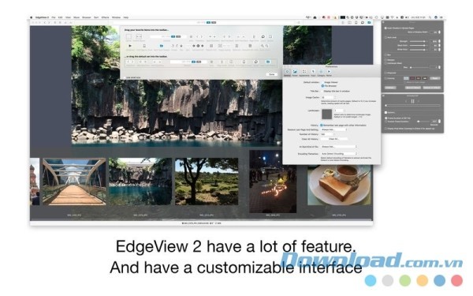Viewport: 473px width, 296px height.
Task: Open the File menu
Action: pos(54,17)
